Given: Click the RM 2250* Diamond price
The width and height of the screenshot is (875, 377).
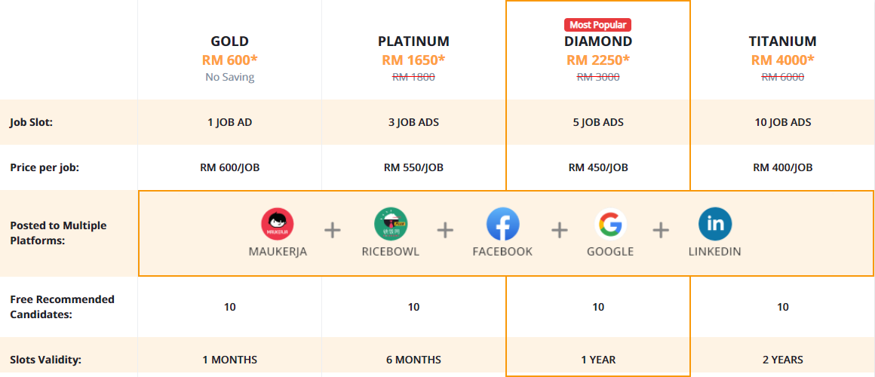Looking at the screenshot, I should [x=598, y=60].
